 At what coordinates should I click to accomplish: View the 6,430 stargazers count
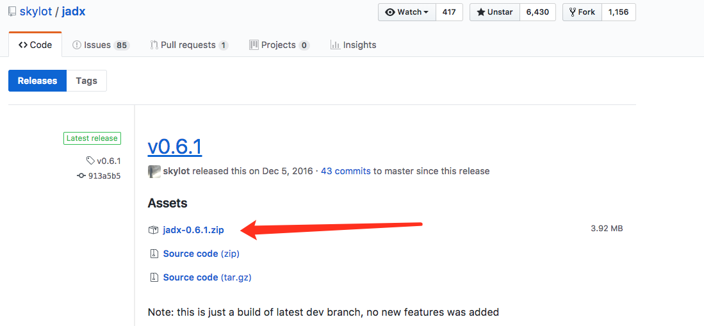point(537,12)
